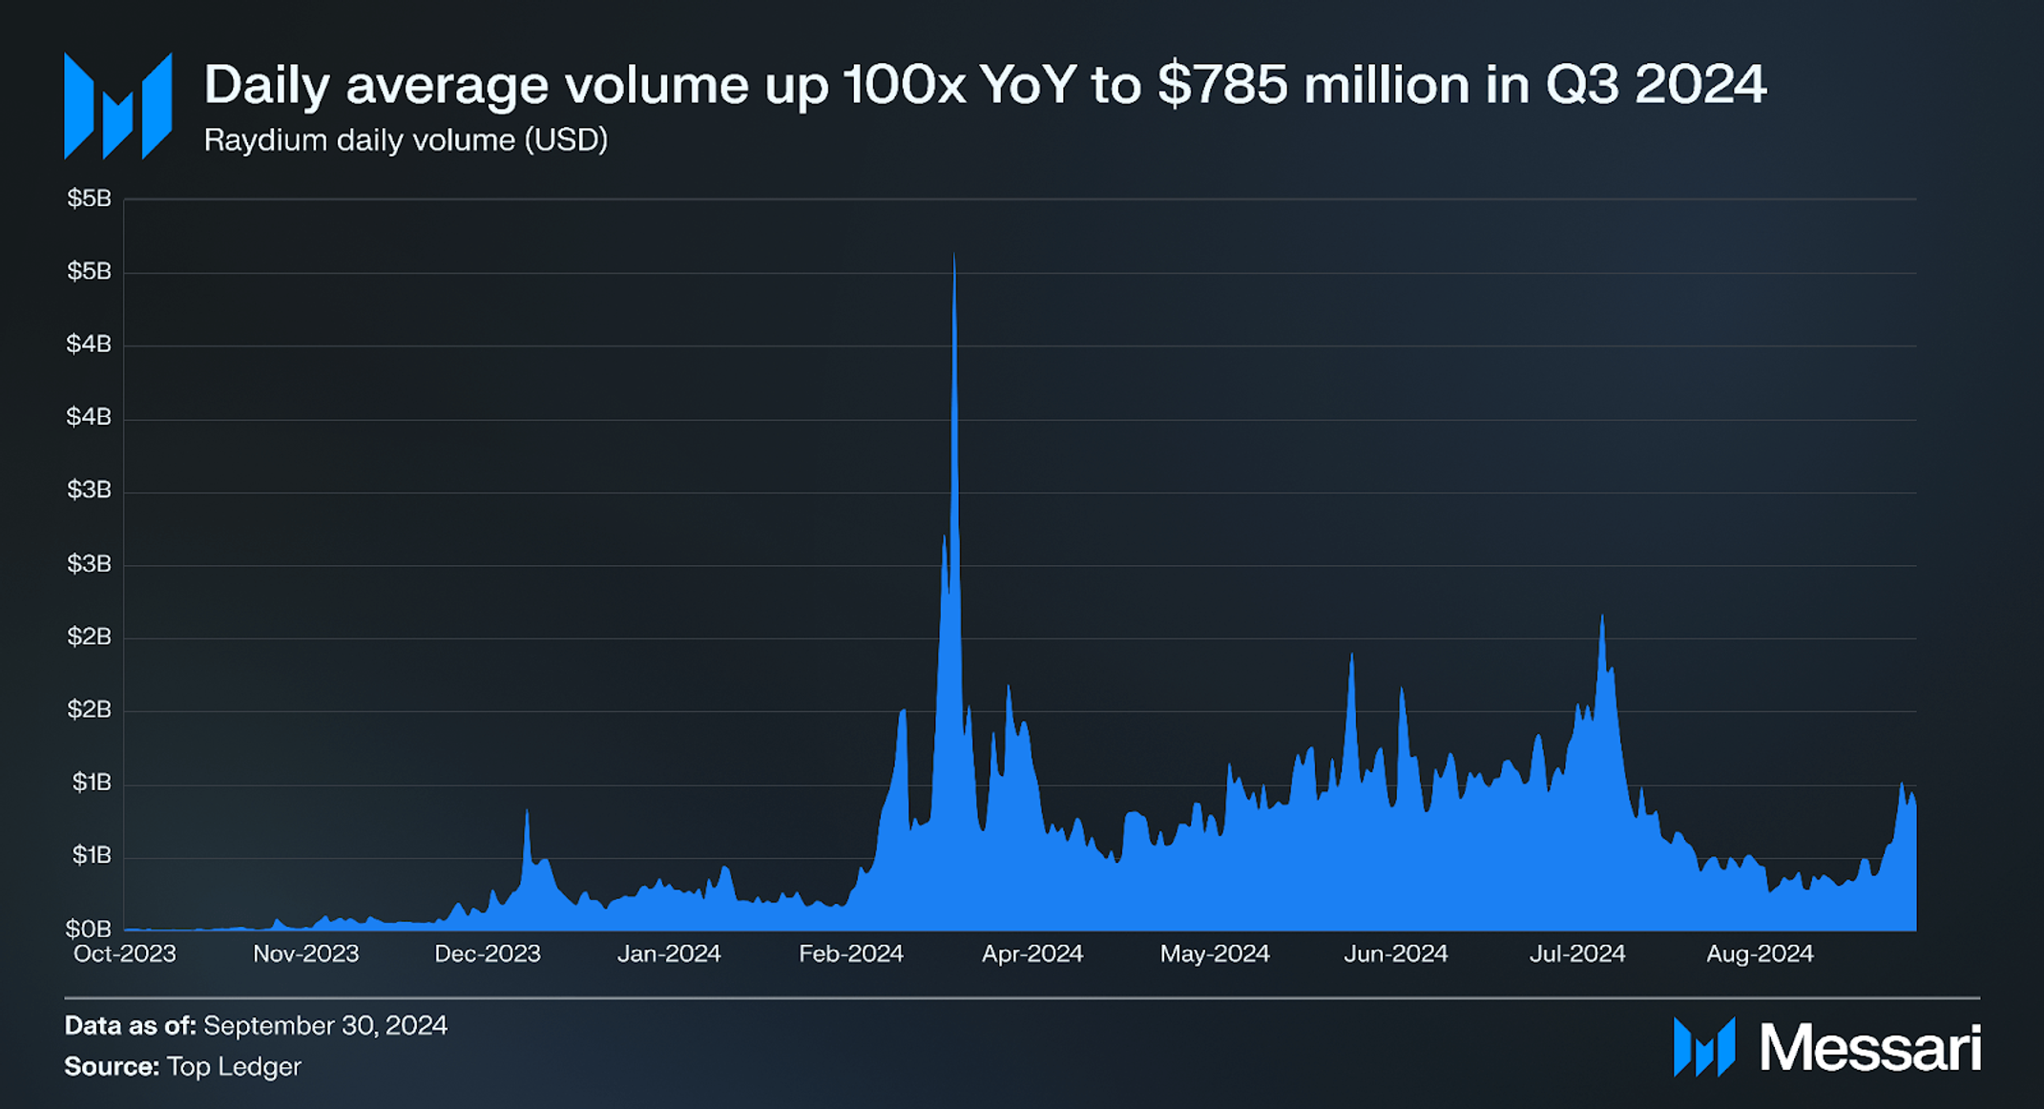The image size is (2044, 1109).
Task: Click the chart headline about 100x YoY
Action: tap(984, 84)
